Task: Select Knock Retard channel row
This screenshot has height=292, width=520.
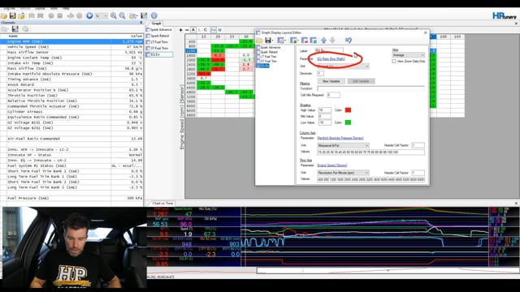Action: click(71, 84)
